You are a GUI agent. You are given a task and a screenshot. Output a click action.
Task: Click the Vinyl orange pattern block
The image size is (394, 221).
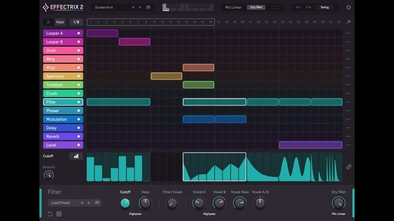[198, 68]
